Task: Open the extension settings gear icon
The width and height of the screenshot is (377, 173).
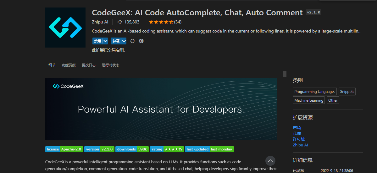Action: 141,41
